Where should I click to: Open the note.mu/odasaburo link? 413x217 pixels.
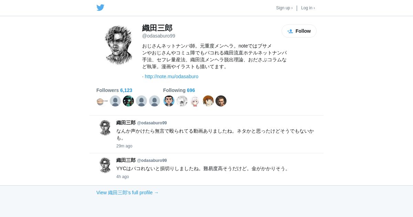click(x=171, y=76)
